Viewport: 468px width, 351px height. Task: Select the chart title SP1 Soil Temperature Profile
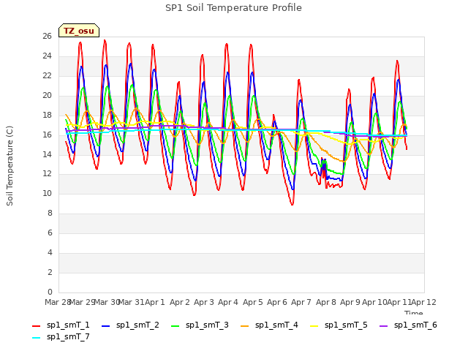[234, 8]
